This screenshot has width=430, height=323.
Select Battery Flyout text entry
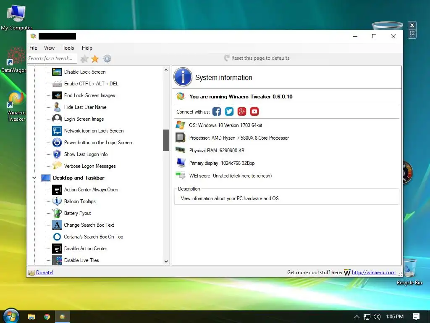coord(77,213)
